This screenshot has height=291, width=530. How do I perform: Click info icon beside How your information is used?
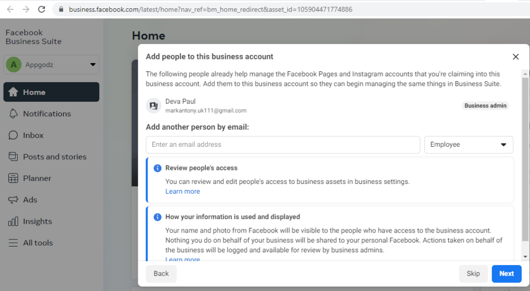click(x=157, y=217)
